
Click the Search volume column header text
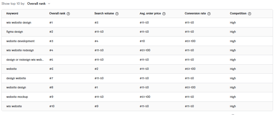click(104, 14)
